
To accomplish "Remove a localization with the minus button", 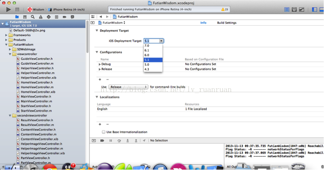I will point(107,124).
